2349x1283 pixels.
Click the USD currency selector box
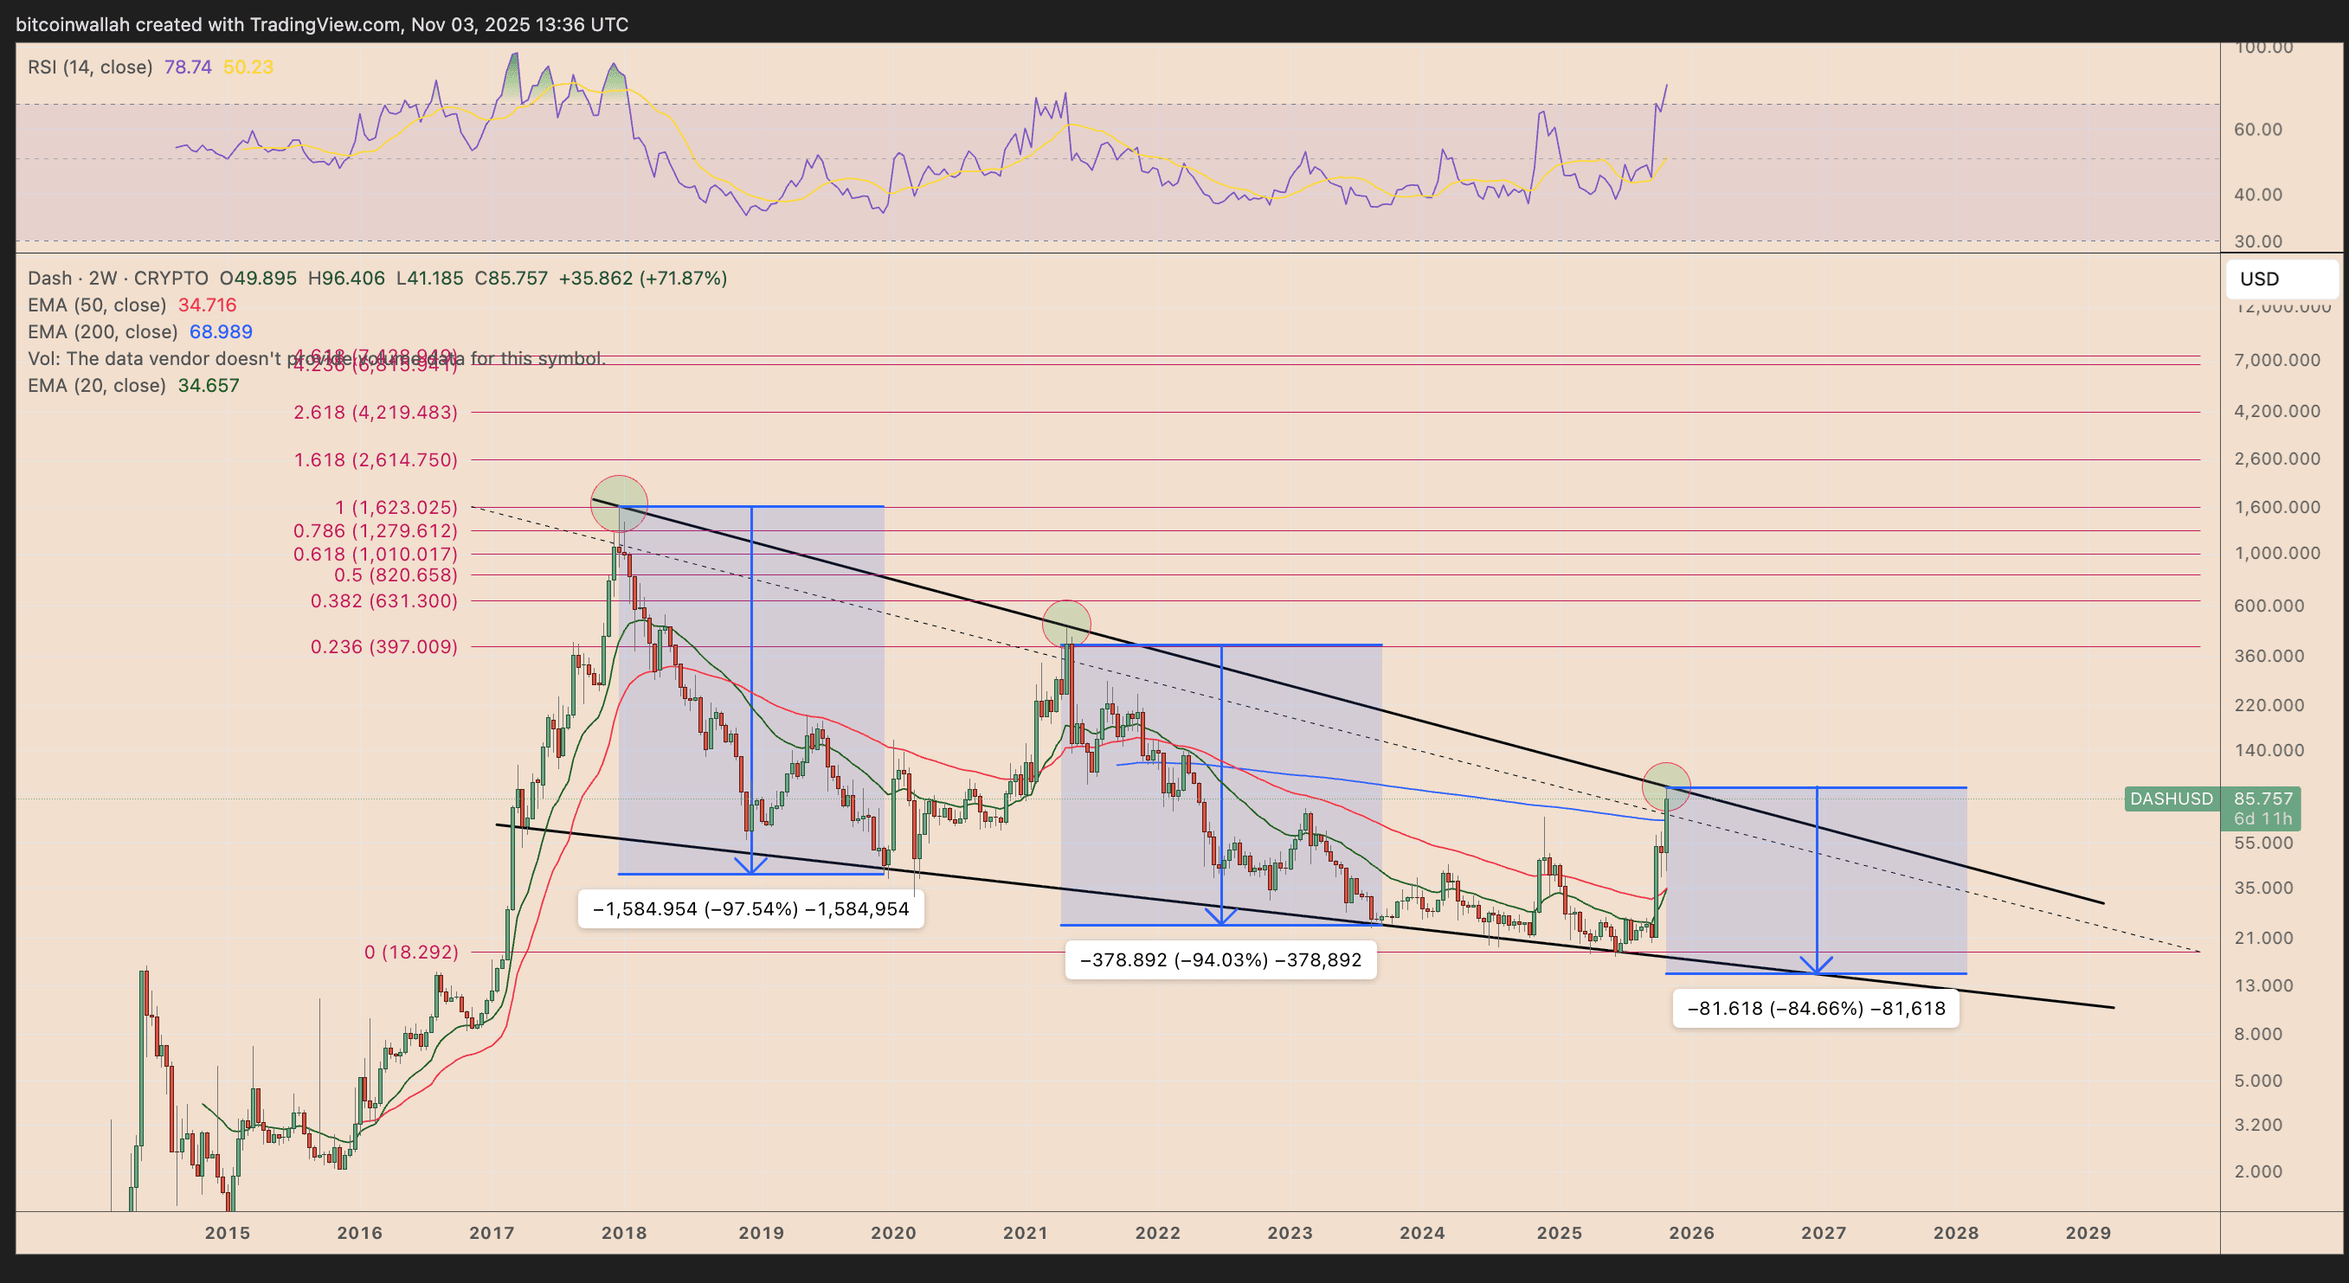coord(2281,279)
